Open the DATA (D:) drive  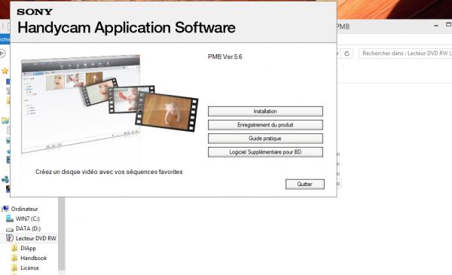click(28, 228)
